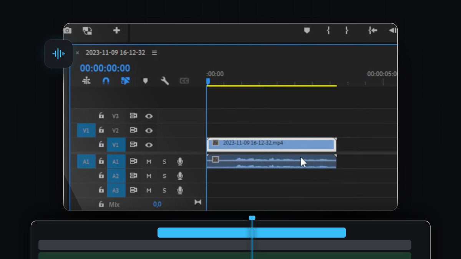Select the bright blue clip bar in lower timeline
This screenshot has height=259, width=461.
pyautogui.click(x=252, y=233)
